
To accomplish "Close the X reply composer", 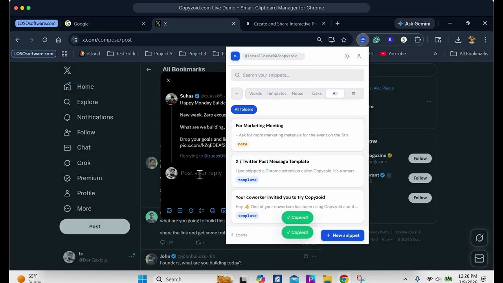I will tap(169, 80).
